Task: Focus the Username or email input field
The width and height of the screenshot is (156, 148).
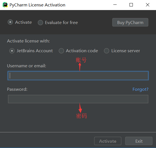Action: 78,76
